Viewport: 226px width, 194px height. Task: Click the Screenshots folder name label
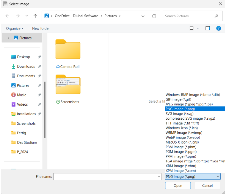coord(70,102)
